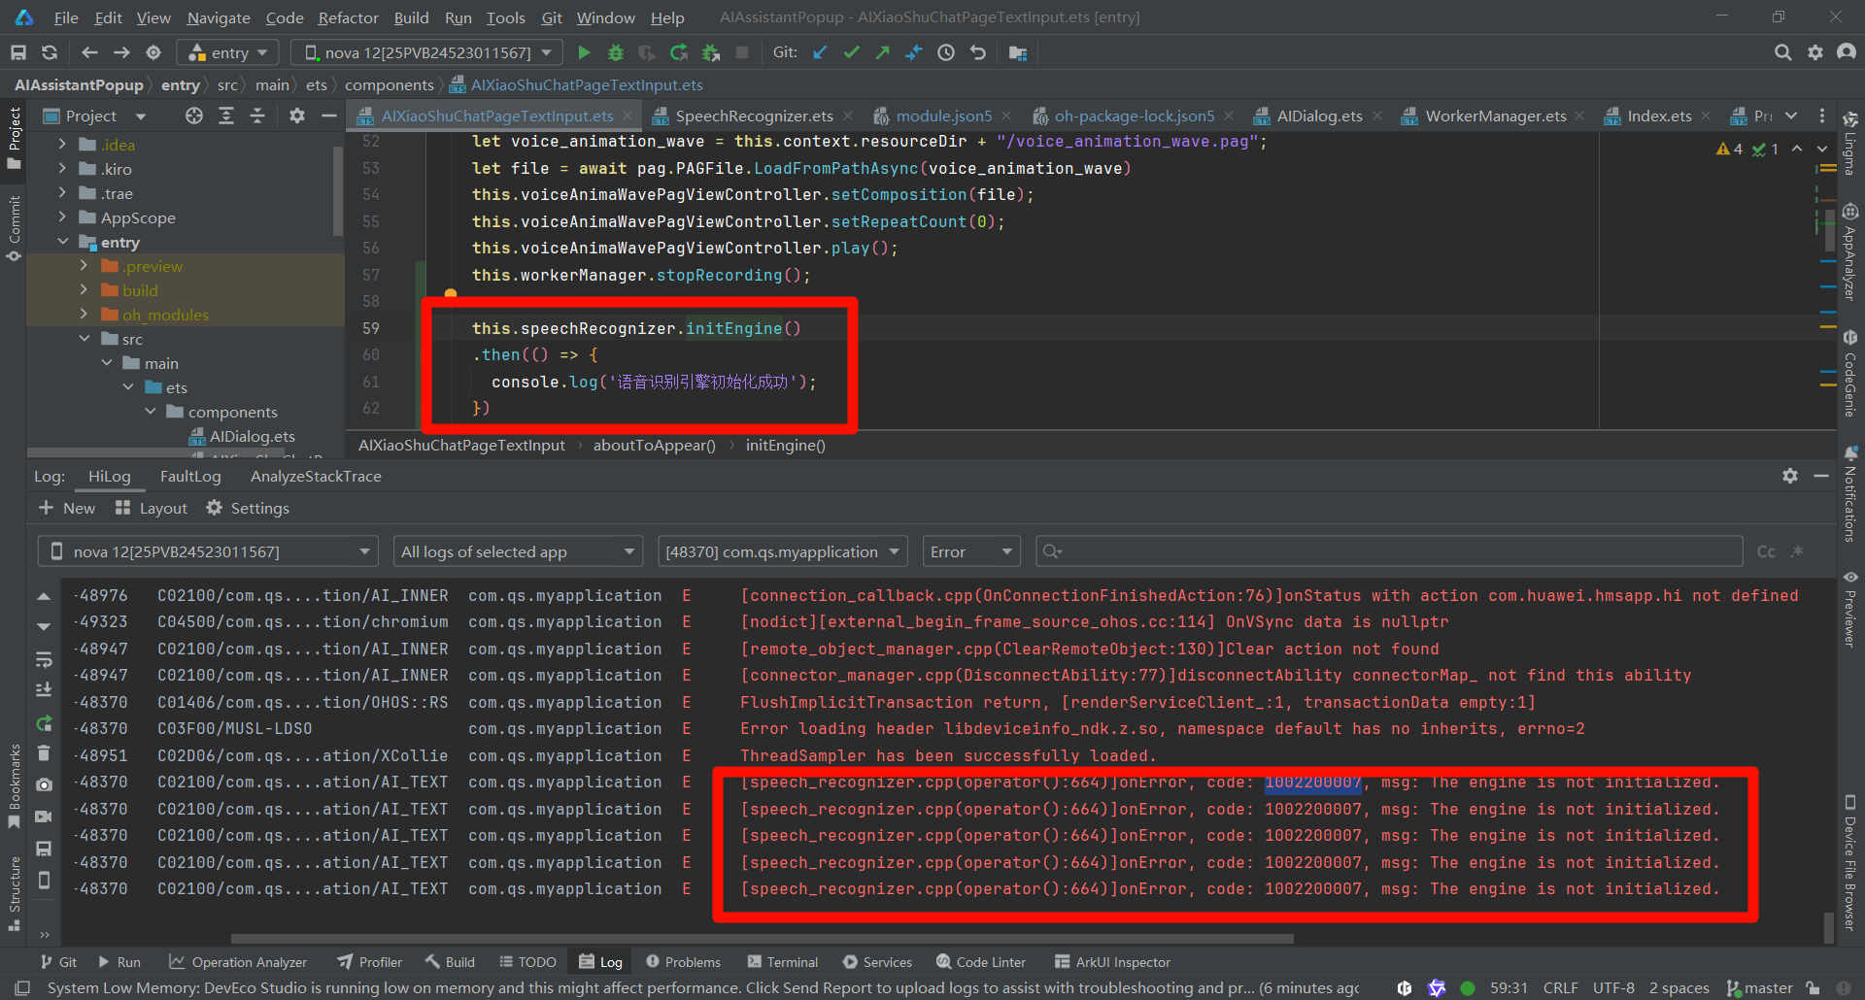
Task: Clear the log with trash icon
Action: (x=44, y=752)
